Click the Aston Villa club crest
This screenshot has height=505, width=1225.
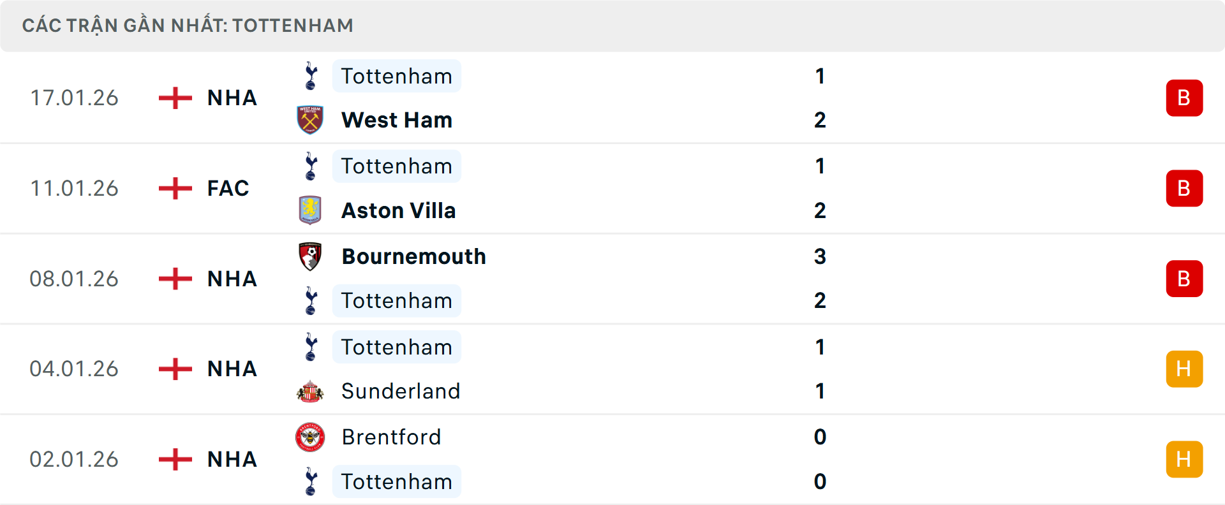coord(311,210)
